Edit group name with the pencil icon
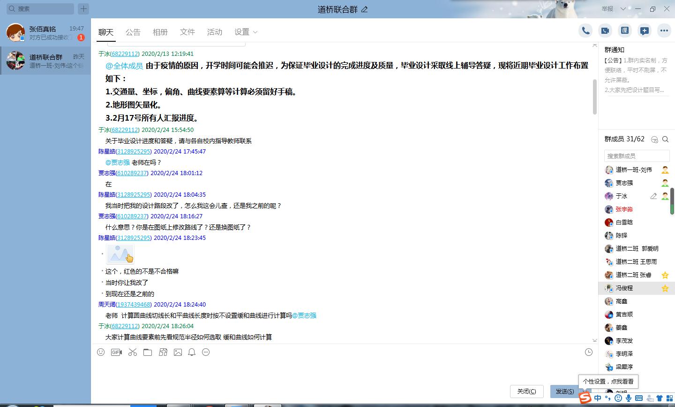Image resolution: width=675 pixels, height=407 pixels. pos(365,9)
